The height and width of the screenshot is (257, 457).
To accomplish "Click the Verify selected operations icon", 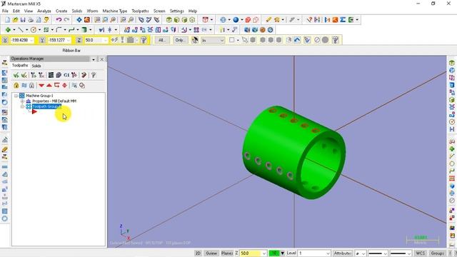I will pos(59,75).
